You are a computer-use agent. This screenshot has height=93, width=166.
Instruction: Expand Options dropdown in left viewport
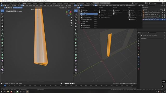(x=70, y=8)
